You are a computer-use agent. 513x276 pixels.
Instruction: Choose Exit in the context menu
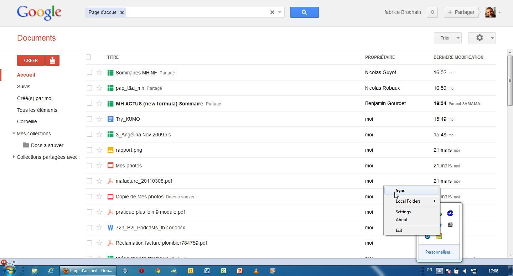click(x=411, y=230)
